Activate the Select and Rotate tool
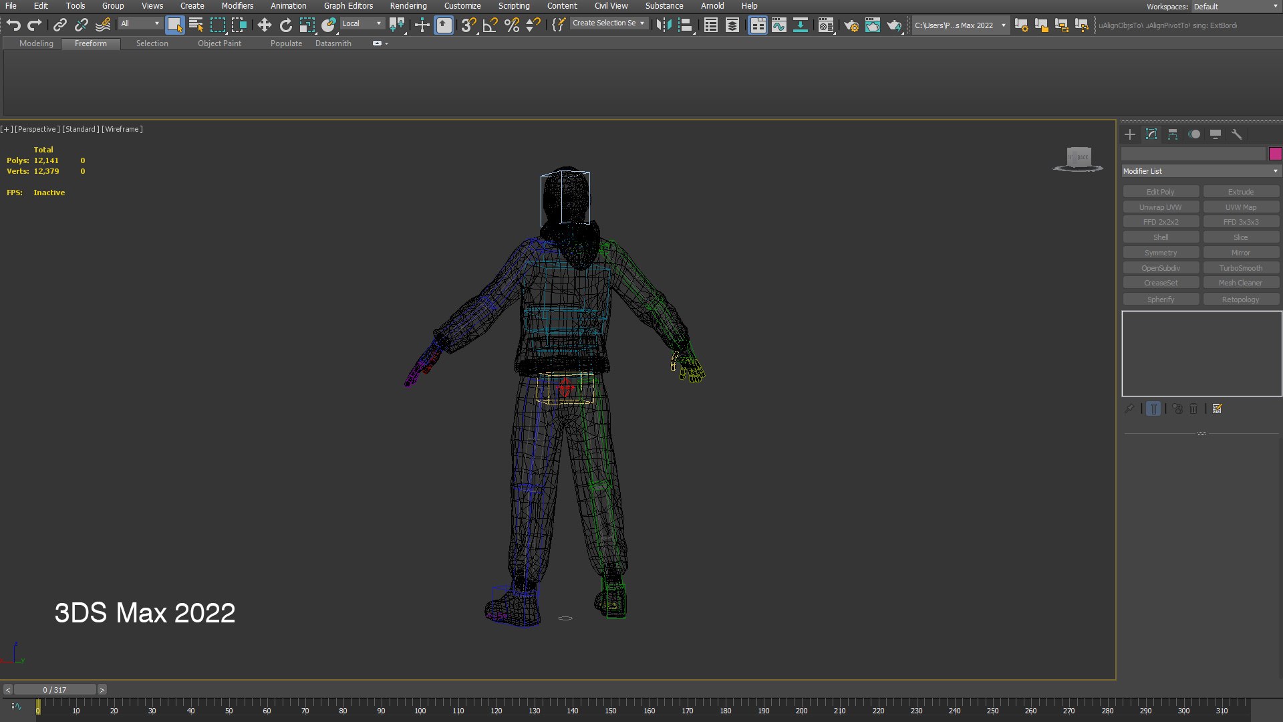The height and width of the screenshot is (722, 1283). (286, 25)
